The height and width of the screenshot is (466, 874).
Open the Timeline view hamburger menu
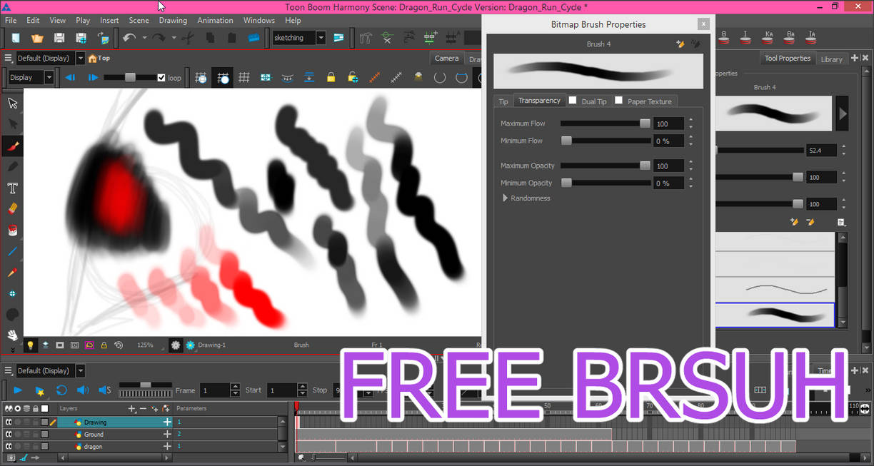click(8, 370)
